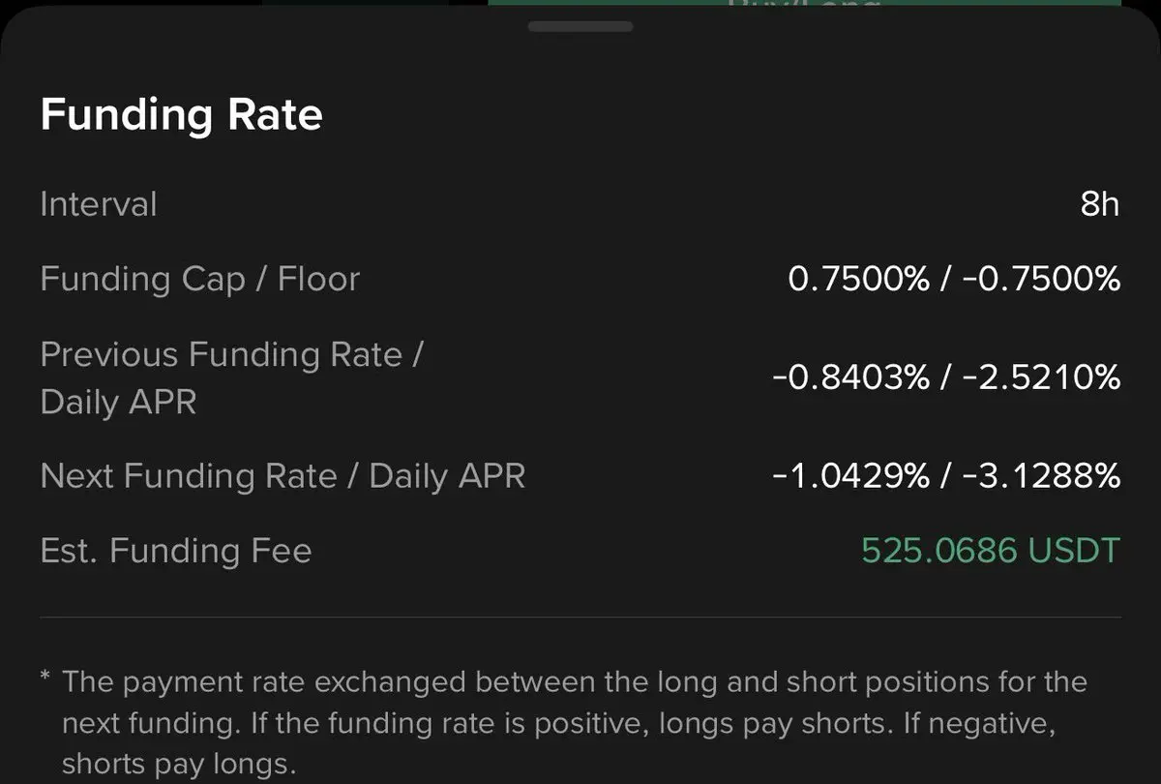The width and height of the screenshot is (1161, 784).
Task: Select the -0.8403% previous funding rate
Action: pyautogui.click(x=851, y=377)
